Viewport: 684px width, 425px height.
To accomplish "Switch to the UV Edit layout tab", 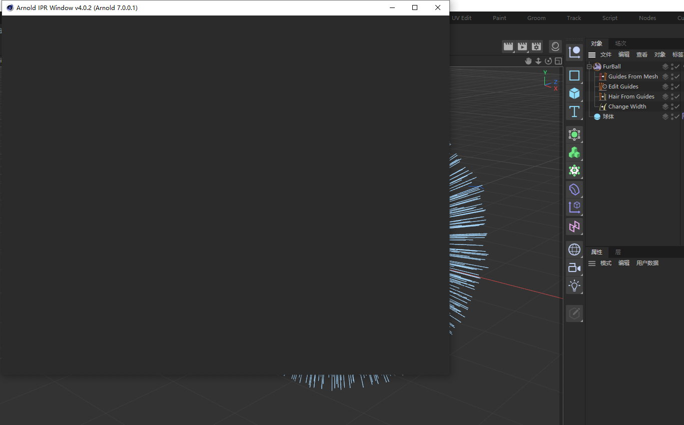I will tap(462, 18).
